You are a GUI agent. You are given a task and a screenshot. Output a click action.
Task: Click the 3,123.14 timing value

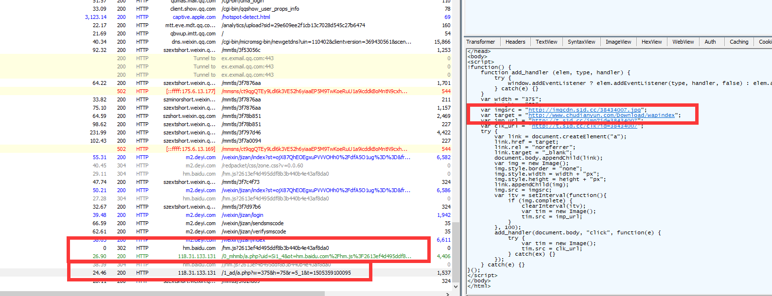[96, 17]
